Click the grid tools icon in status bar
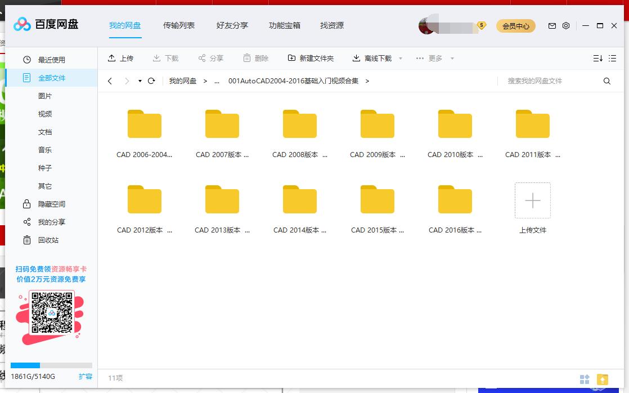 pyautogui.click(x=585, y=379)
